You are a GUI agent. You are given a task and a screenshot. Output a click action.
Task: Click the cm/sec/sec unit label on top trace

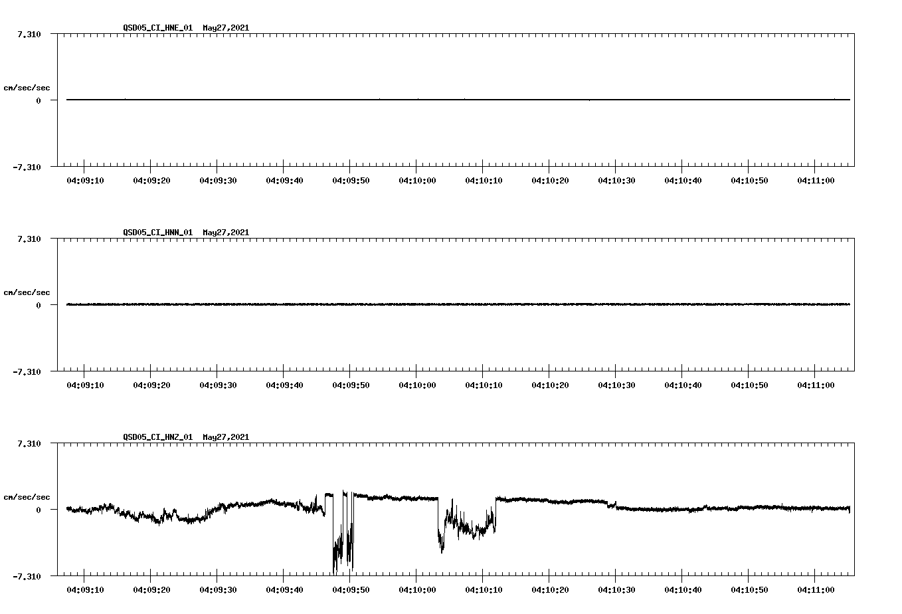pos(28,86)
